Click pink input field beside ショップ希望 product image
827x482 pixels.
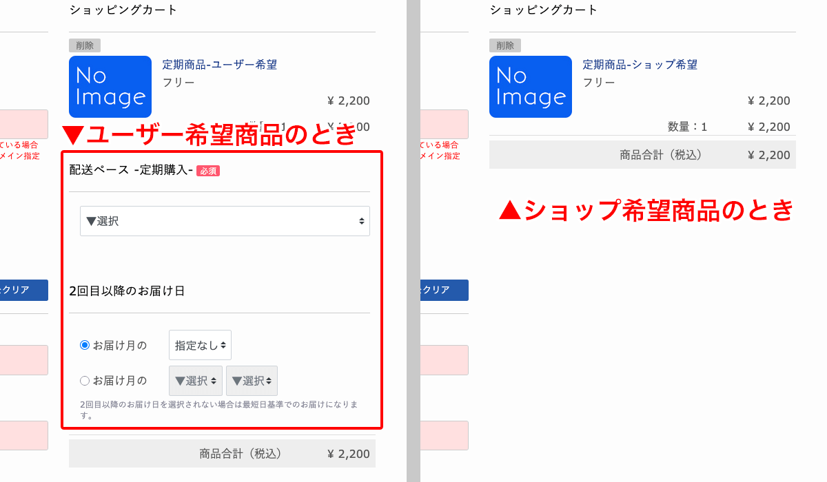point(444,124)
